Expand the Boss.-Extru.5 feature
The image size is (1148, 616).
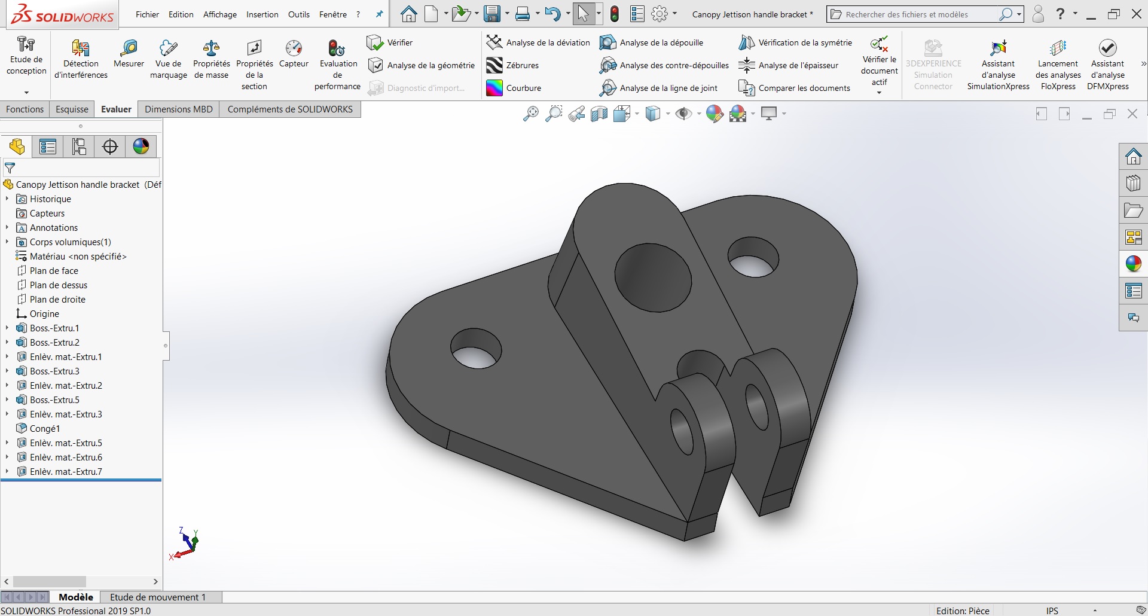(7, 400)
